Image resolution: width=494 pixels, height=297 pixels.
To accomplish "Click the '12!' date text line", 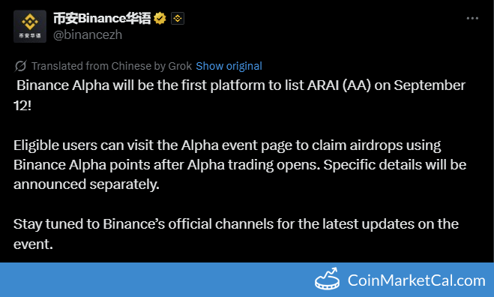I will [22, 106].
